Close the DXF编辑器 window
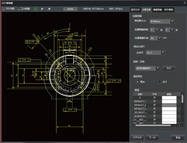This screenshot has height=143, width=187. pyautogui.click(x=184, y=3)
